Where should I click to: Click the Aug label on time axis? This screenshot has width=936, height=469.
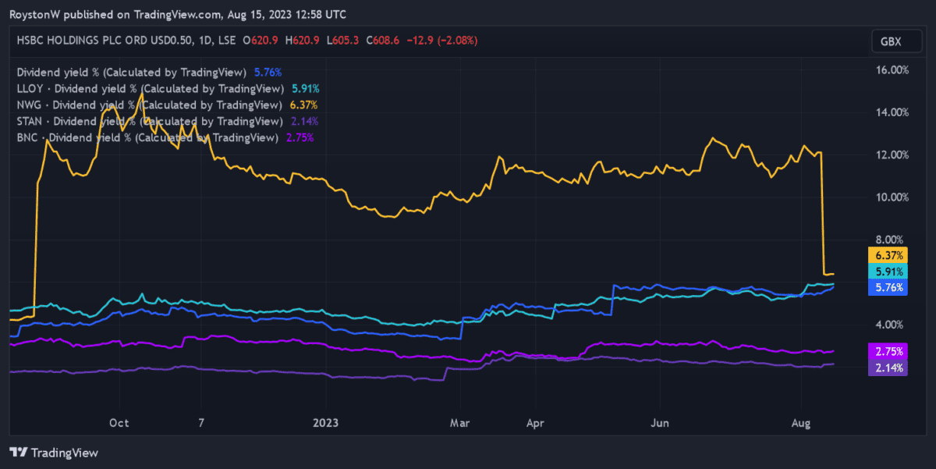click(801, 422)
